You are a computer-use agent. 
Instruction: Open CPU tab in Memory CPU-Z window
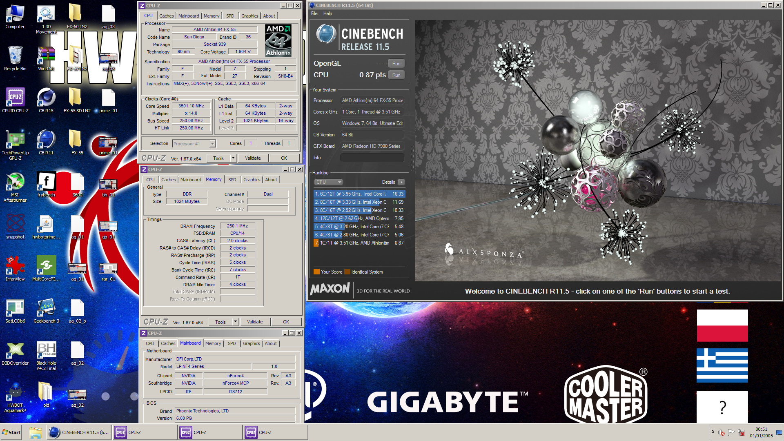tap(150, 180)
